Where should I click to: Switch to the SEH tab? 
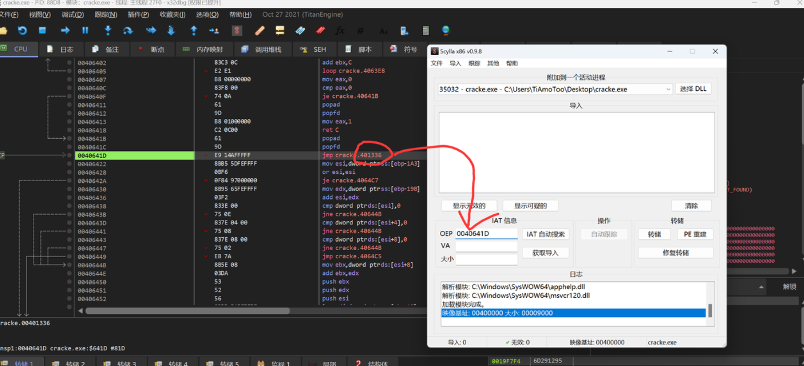313,49
